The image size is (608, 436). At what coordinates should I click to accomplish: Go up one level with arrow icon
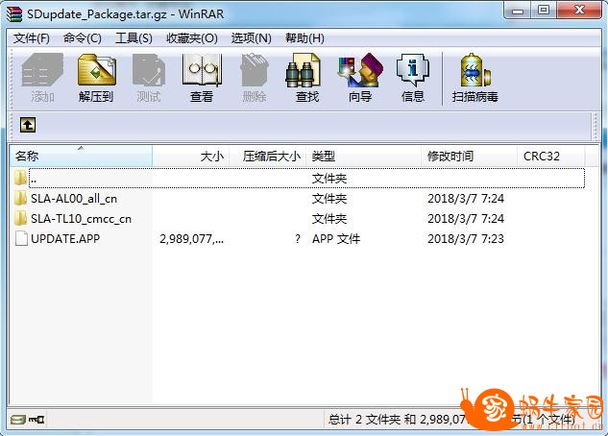[x=28, y=125]
